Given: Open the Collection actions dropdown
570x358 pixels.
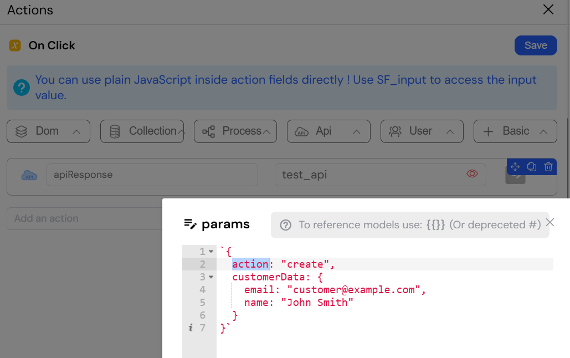Looking at the screenshot, I should 142,131.
